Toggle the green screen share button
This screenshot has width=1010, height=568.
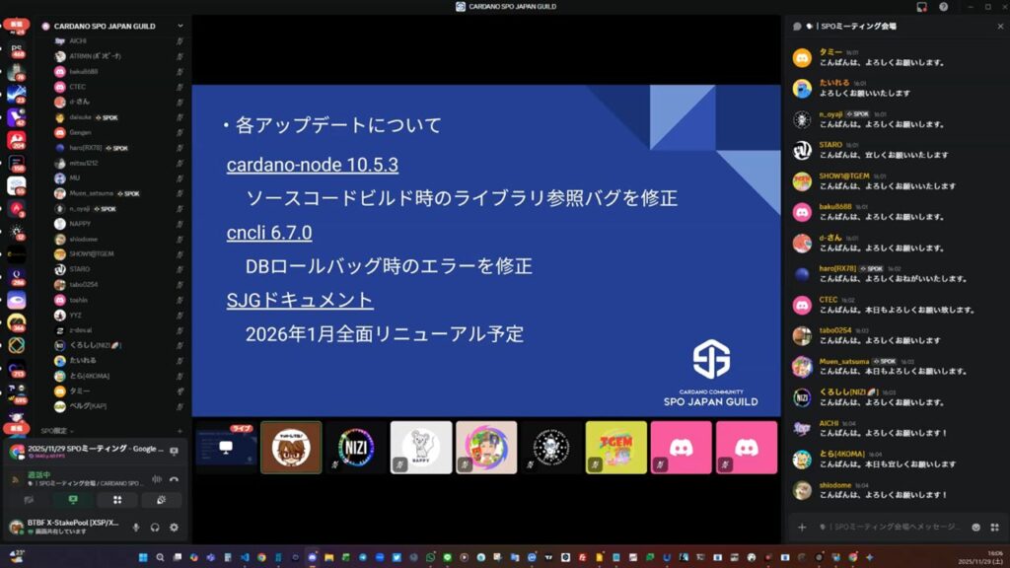[x=73, y=501]
